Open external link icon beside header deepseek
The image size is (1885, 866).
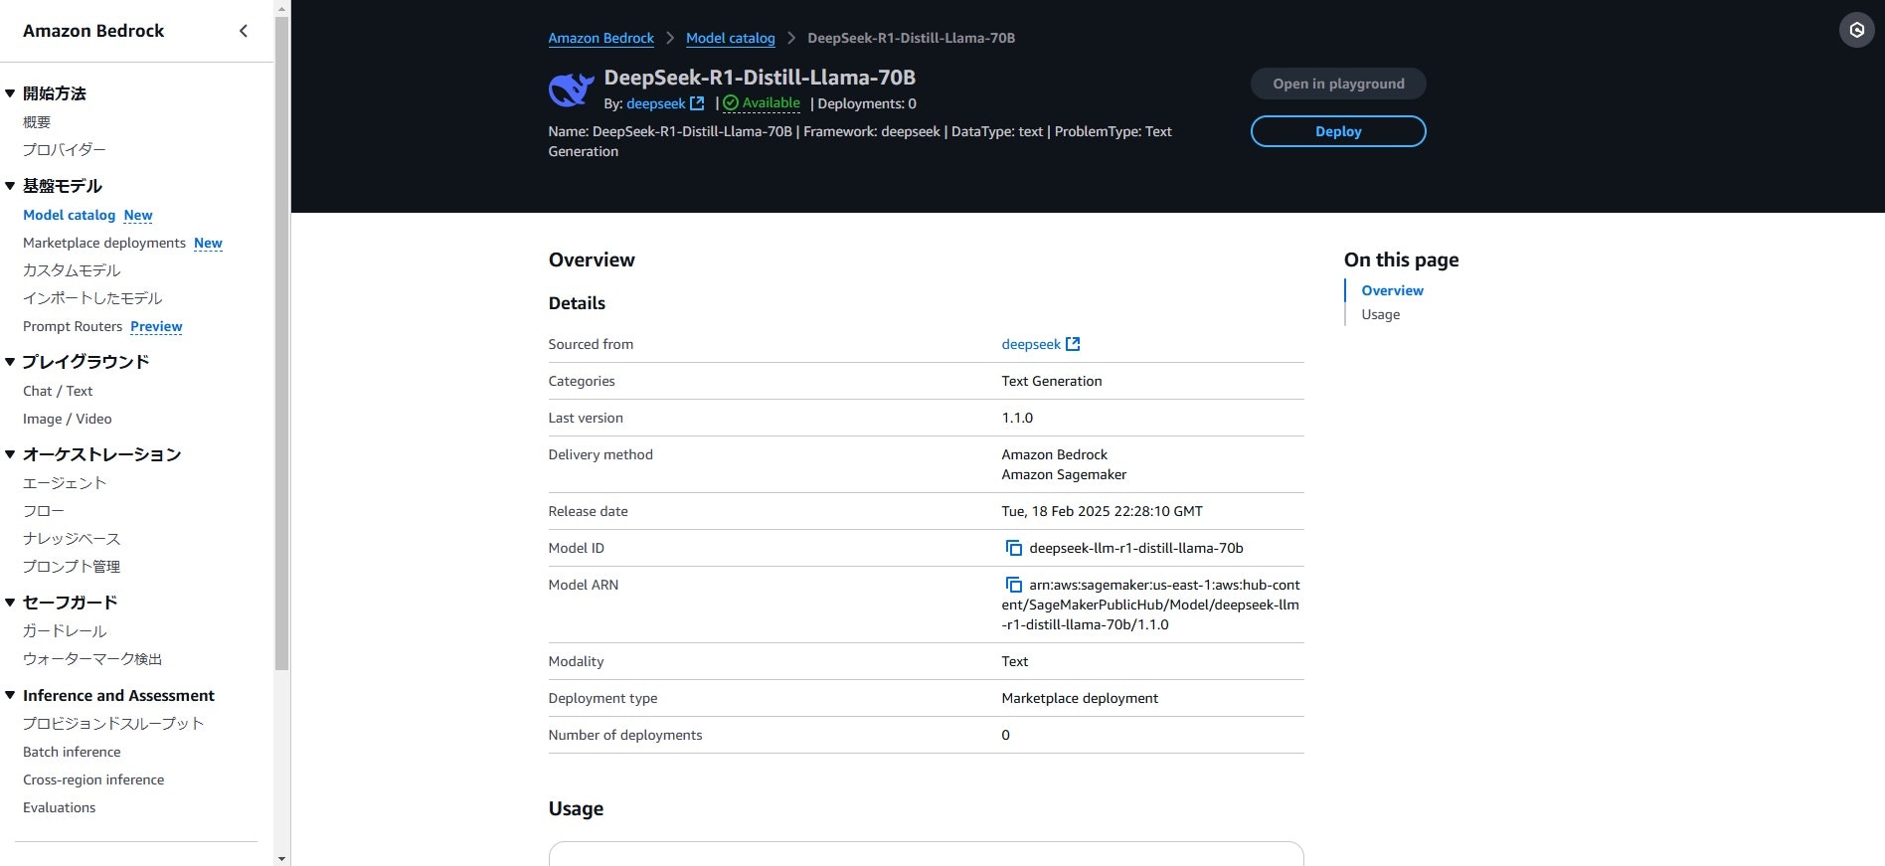pyautogui.click(x=697, y=103)
